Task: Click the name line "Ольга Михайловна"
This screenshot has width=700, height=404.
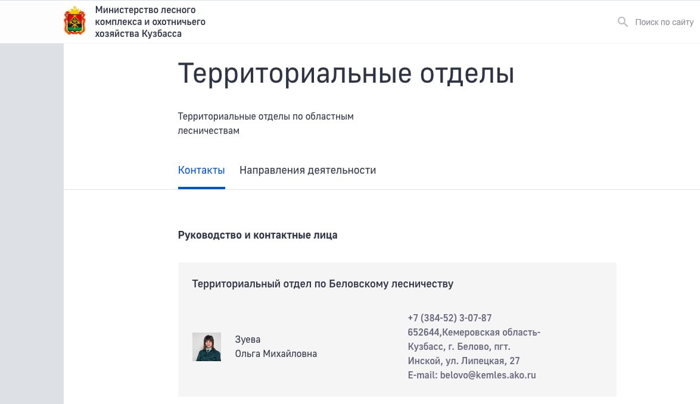Action: [276, 354]
